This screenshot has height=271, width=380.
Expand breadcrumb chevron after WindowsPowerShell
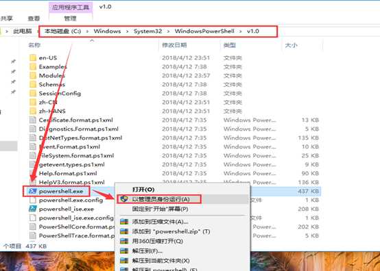click(240, 31)
